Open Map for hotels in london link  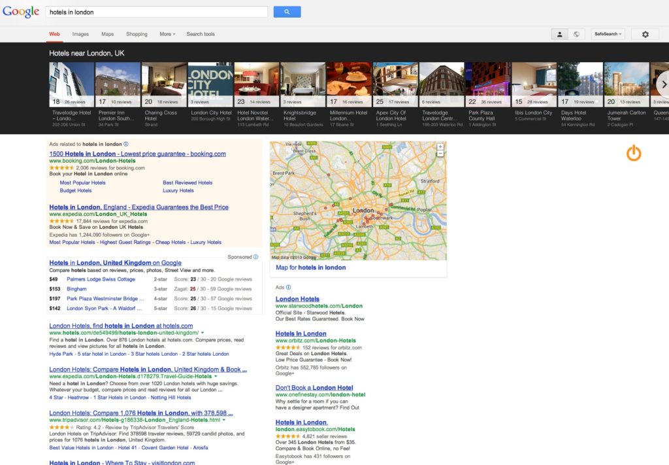(310, 267)
